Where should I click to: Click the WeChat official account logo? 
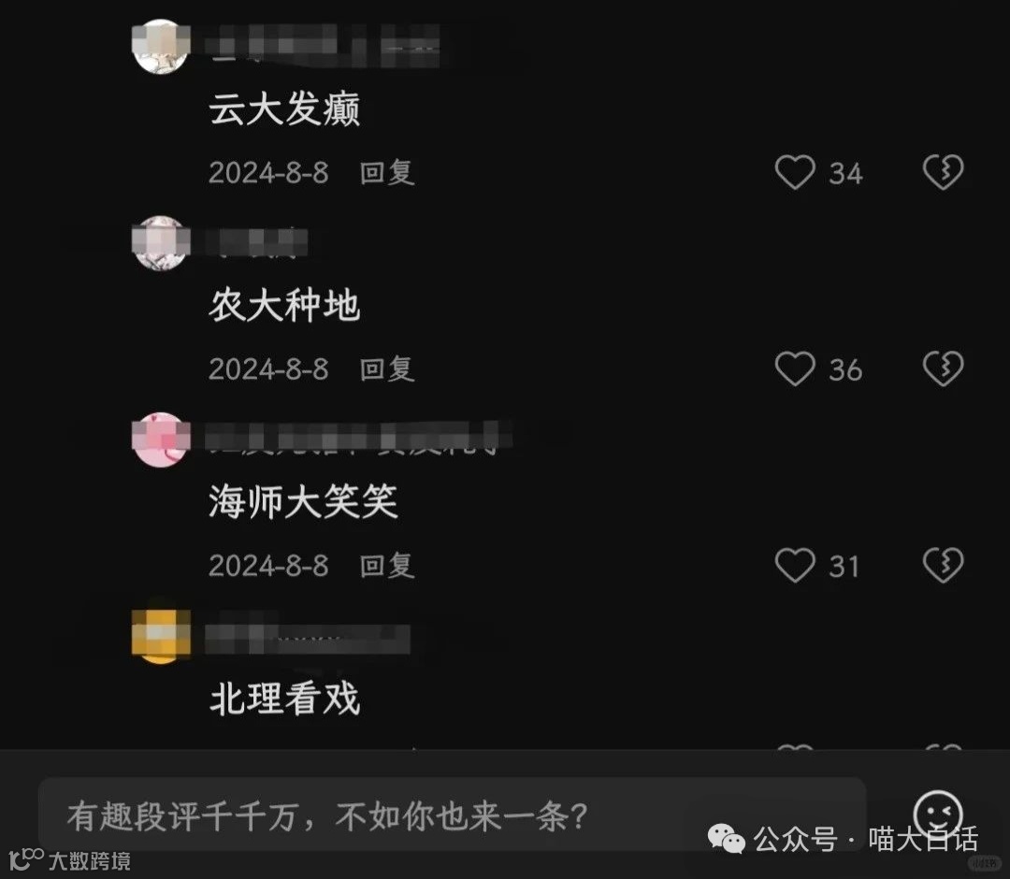coord(726,839)
